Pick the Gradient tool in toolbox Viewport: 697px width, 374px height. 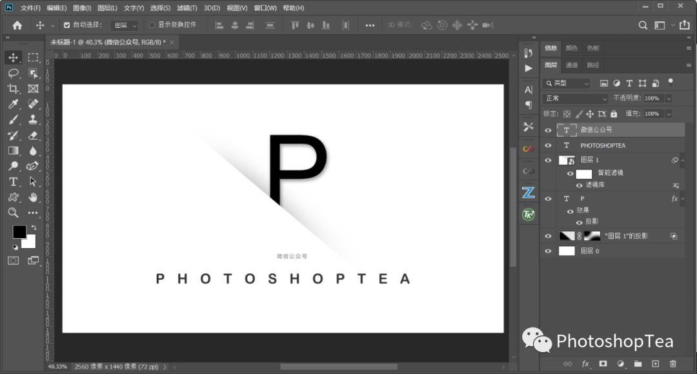click(x=13, y=151)
